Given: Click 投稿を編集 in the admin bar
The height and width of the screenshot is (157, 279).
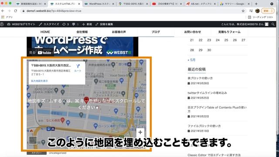Looking at the screenshot, I should 104,24.
